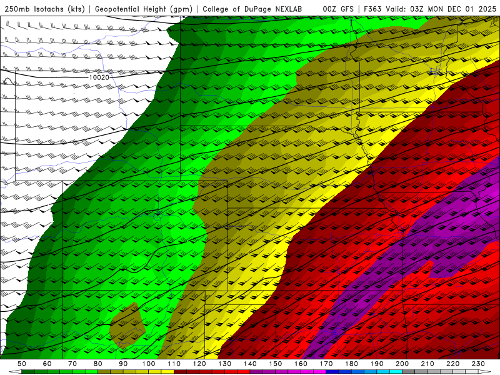This screenshot has height=375, width=500.
Task: Click the dark red swatch starting at 110
Action: point(180,371)
